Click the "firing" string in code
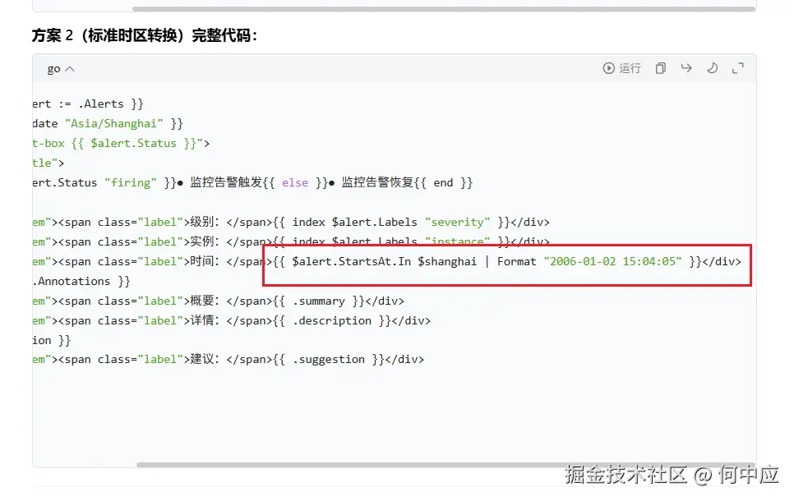Screen dimensions: 794x501 click(x=131, y=182)
